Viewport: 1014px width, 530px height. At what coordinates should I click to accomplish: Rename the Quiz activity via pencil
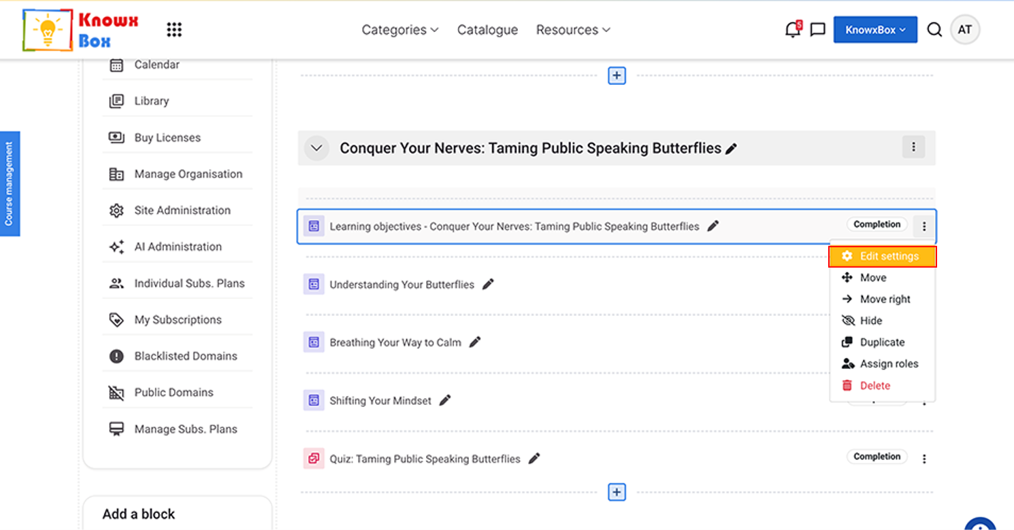(x=534, y=459)
